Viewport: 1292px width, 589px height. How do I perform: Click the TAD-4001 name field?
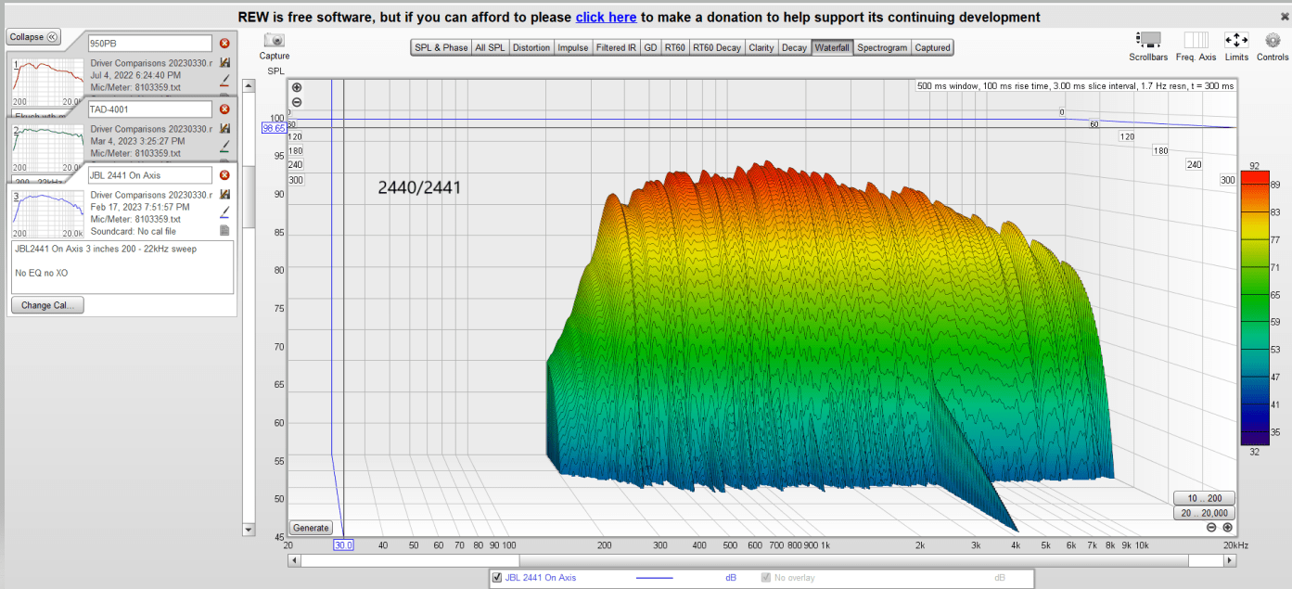(150, 109)
